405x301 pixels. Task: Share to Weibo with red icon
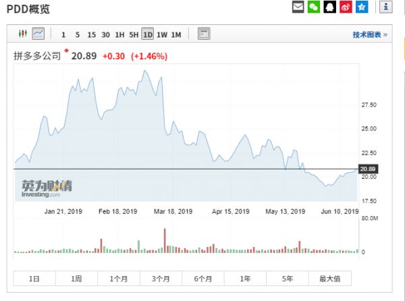click(x=346, y=7)
